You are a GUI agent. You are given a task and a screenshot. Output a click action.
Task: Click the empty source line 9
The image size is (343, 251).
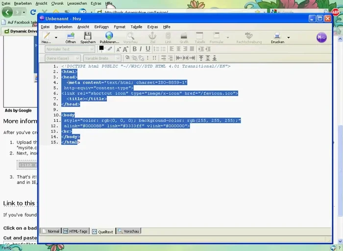tap(186, 110)
